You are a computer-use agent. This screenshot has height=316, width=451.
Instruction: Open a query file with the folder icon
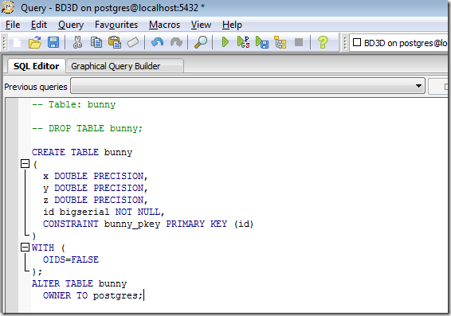tap(35, 42)
